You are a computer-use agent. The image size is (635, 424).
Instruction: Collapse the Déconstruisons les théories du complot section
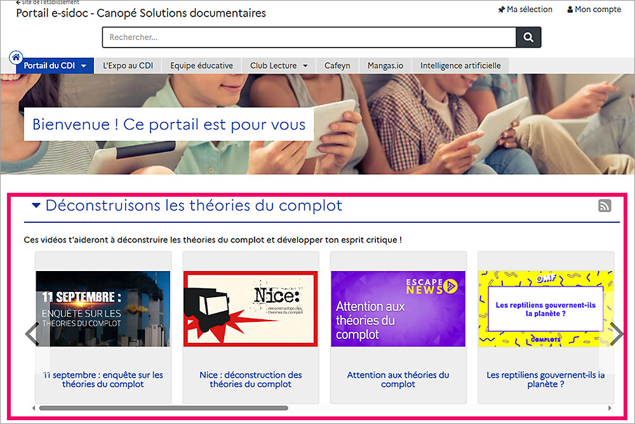click(36, 205)
